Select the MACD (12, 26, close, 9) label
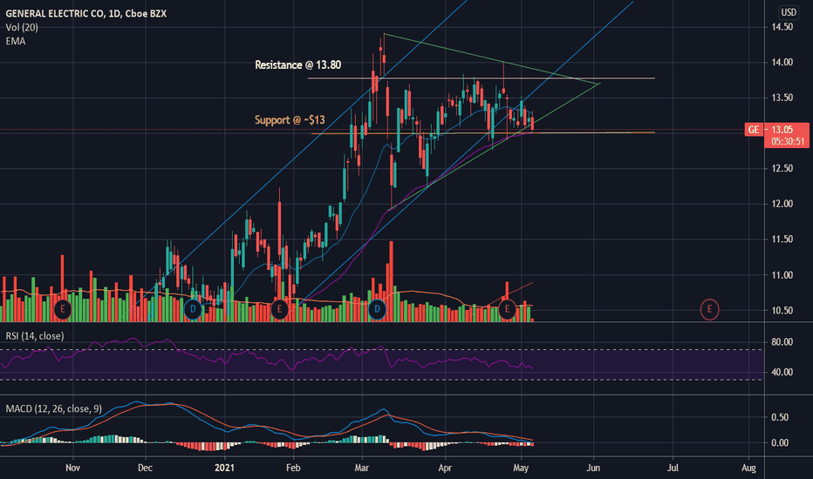Image resolution: width=813 pixels, height=479 pixels. click(x=53, y=408)
